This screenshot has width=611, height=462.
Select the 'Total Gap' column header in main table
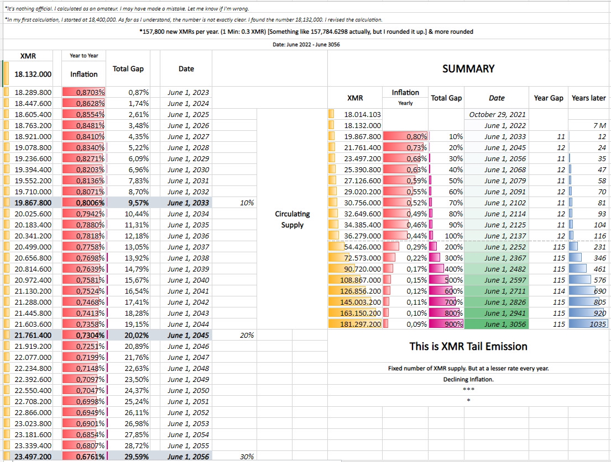tap(128, 68)
